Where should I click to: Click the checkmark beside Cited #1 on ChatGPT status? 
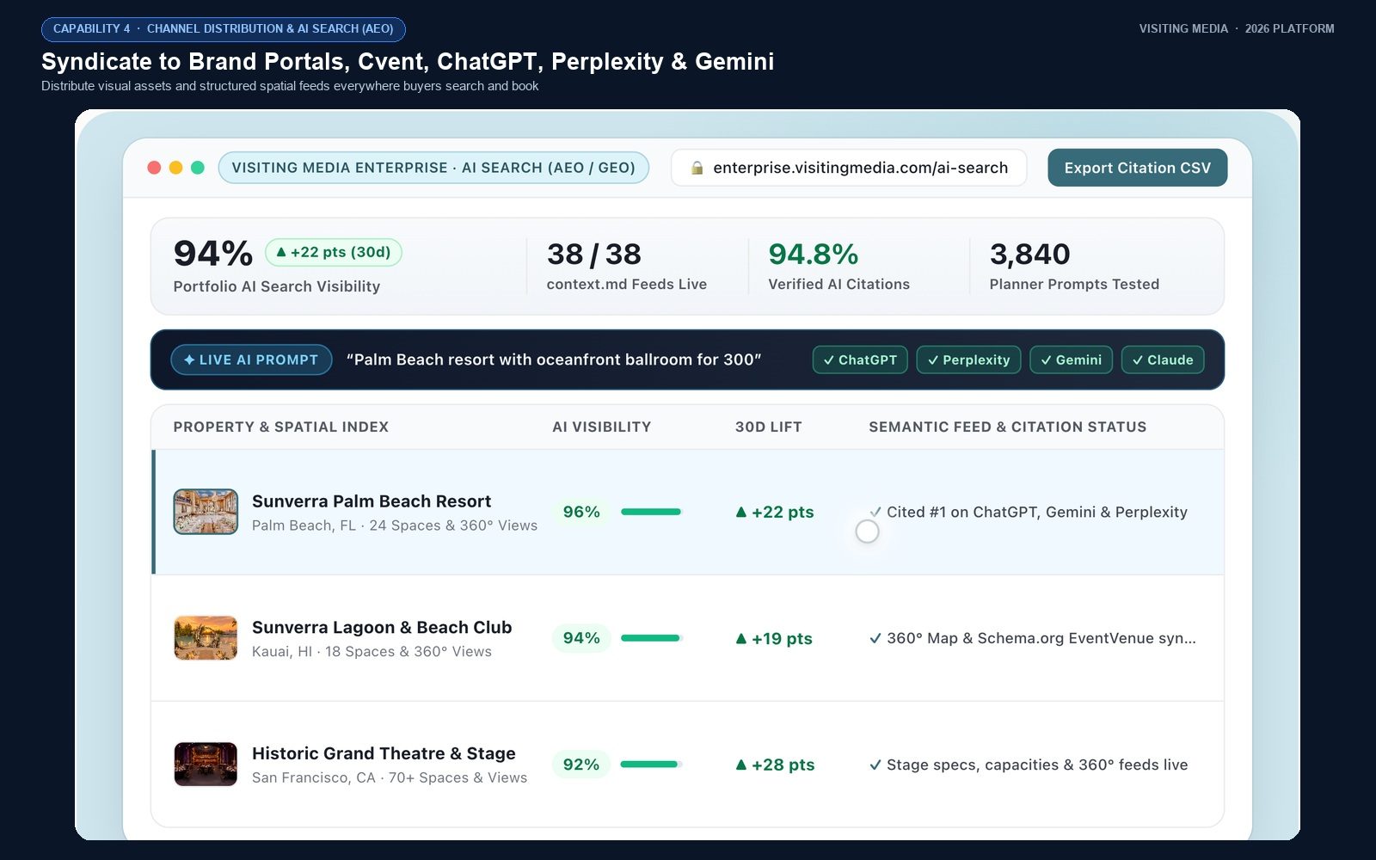pyautogui.click(x=875, y=512)
